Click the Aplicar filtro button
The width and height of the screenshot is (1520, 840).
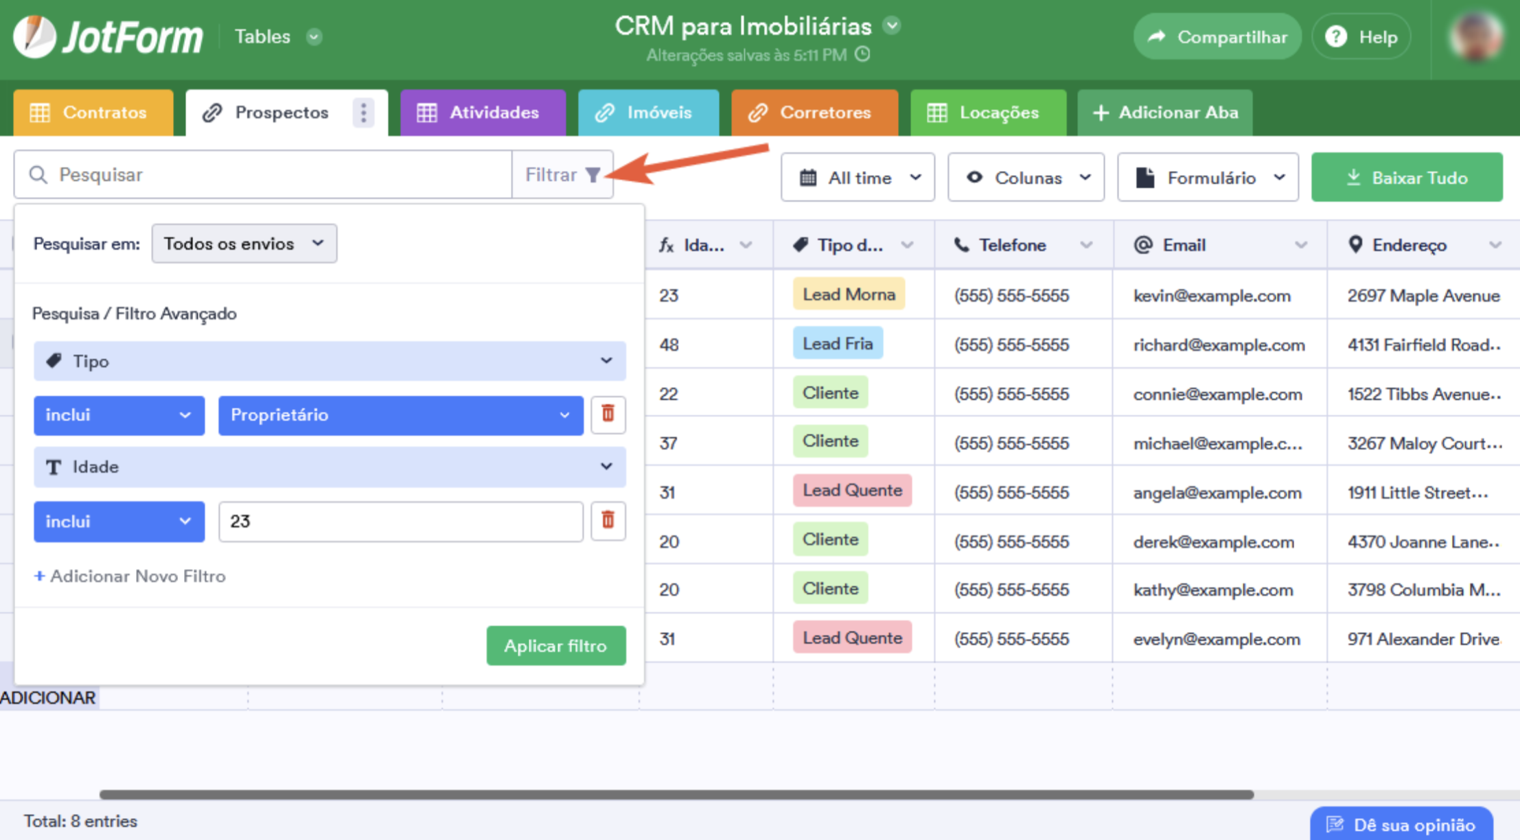555,646
